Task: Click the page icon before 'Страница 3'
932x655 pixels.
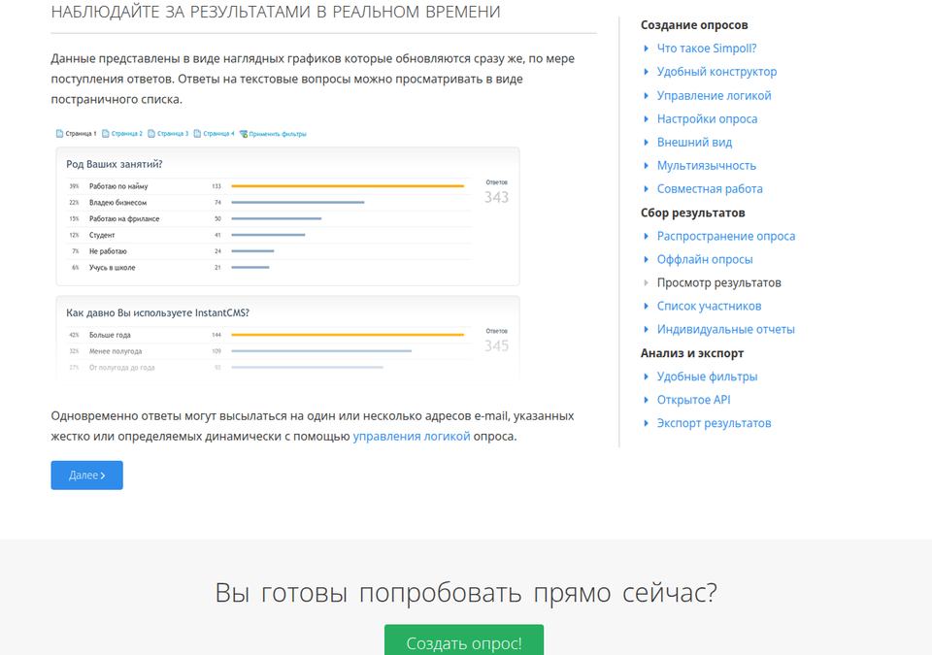Action: [x=151, y=134]
